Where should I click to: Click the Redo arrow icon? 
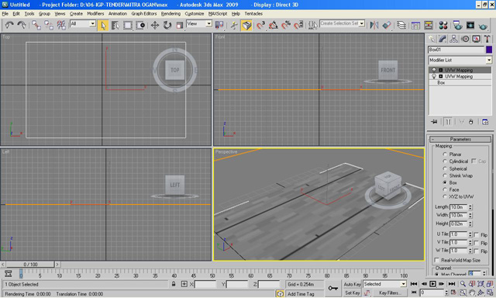(22, 25)
